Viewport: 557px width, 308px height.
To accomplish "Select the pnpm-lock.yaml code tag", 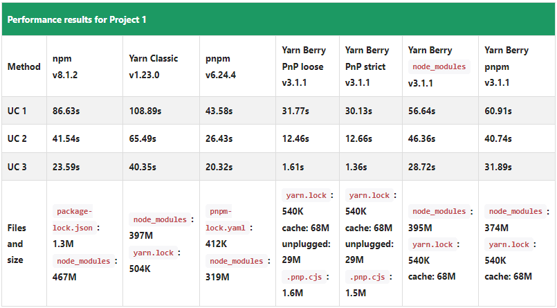I will tap(223, 219).
